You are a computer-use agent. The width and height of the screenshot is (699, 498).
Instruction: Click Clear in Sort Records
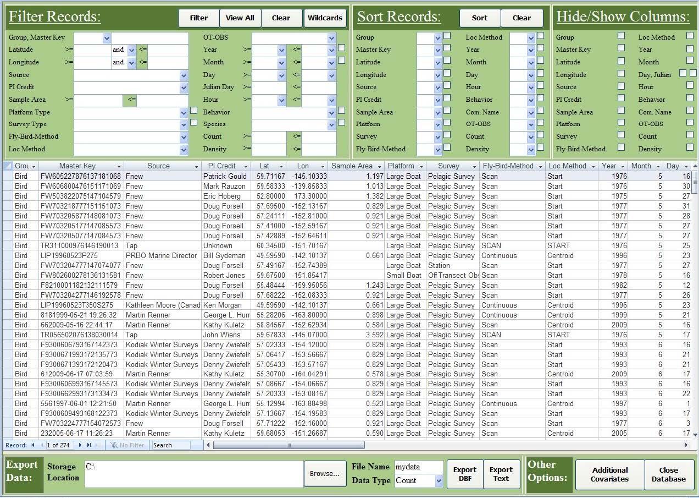[522, 18]
